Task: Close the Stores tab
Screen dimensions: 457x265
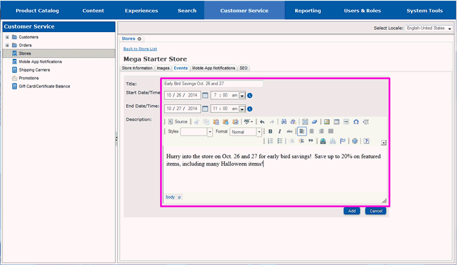Action: [139, 39]
